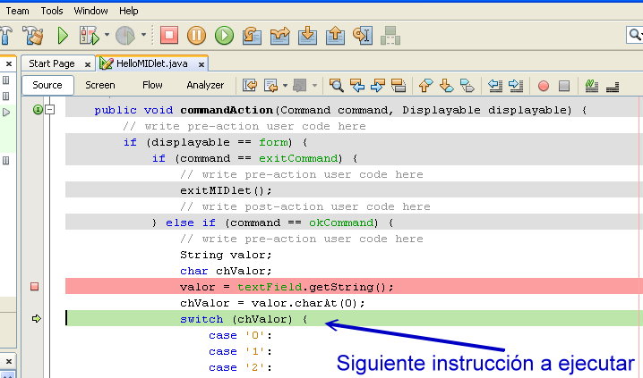Run the main project with green arrow

(x=63, y=36)
